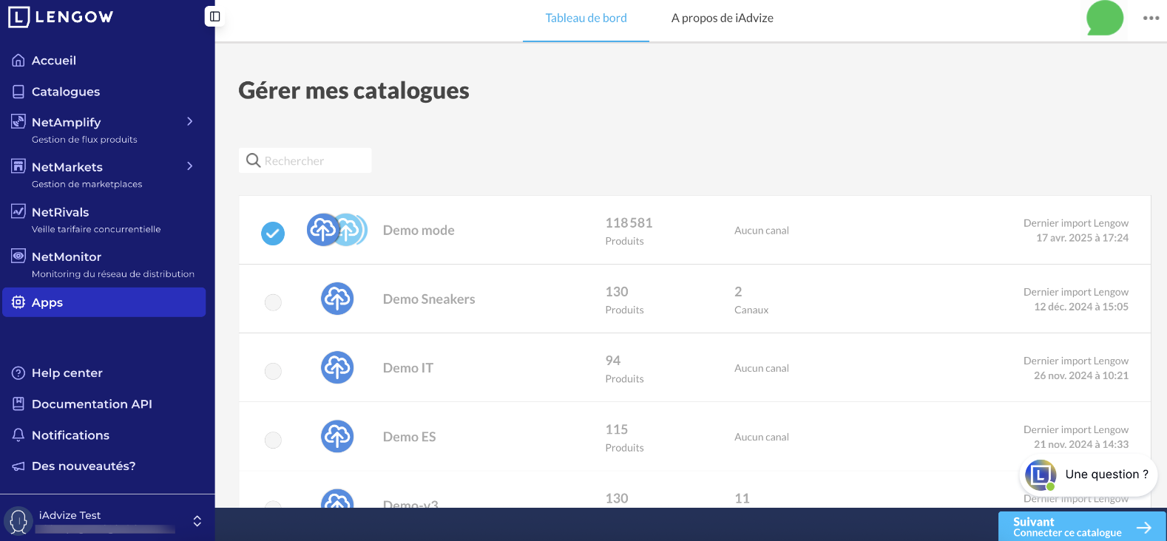The height and width of the screenshot is (541, 1167).
Task: Click the Demo IT cloud upload icon
Action: click(x=337, y=367)
